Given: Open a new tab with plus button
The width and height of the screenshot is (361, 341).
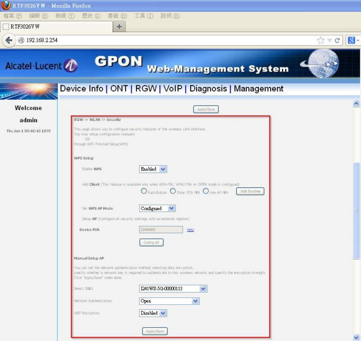Looking at the screenshot, I should point(119,27).
